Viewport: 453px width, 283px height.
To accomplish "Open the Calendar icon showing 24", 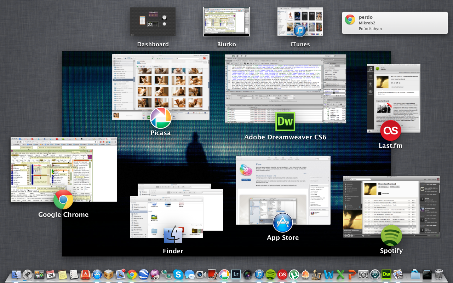I will click(x=51, y=274).
